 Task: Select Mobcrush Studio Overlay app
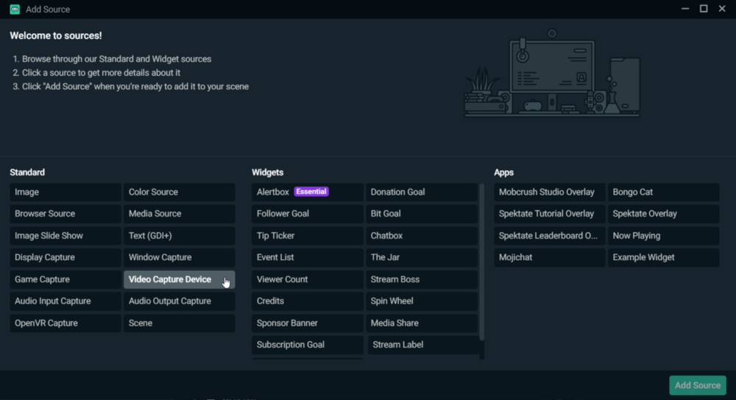(x=550, y=192)
